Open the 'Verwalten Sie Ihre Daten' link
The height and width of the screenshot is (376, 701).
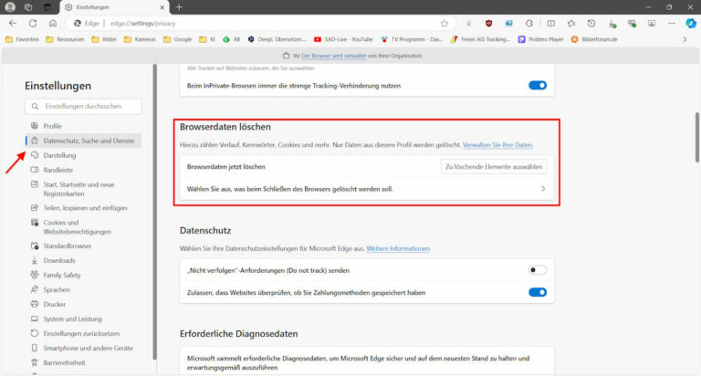click(x=497, y=145)
